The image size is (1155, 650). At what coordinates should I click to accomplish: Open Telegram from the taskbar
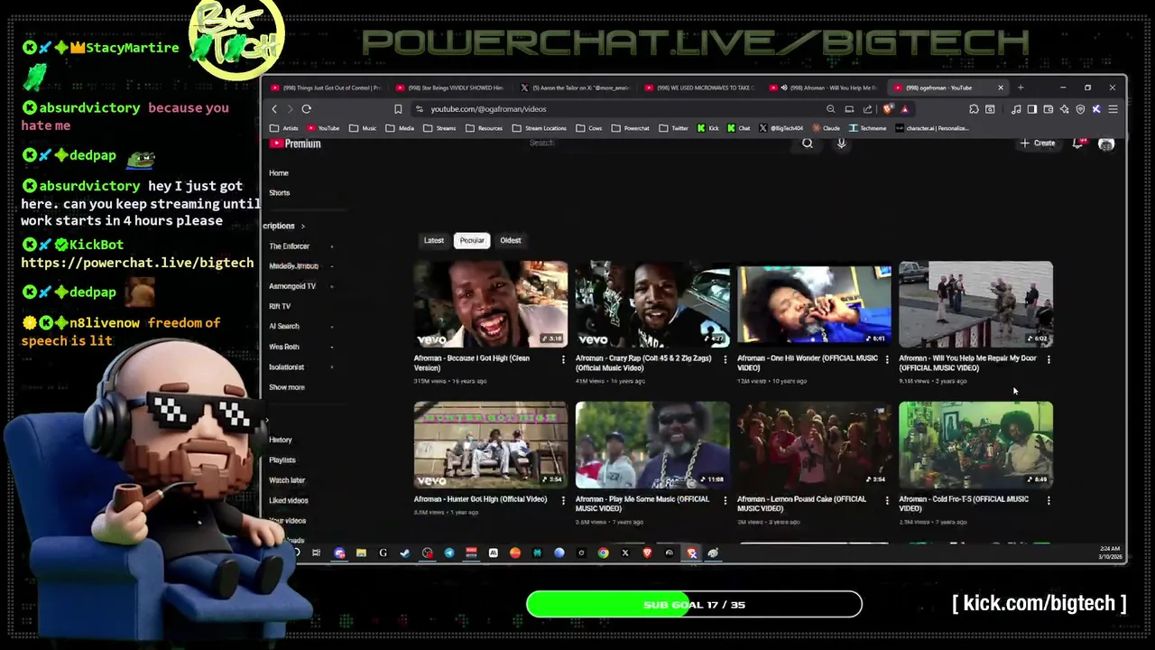(449, 552)
